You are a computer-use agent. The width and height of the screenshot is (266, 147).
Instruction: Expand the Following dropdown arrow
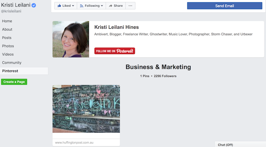(x=102, y=6)
